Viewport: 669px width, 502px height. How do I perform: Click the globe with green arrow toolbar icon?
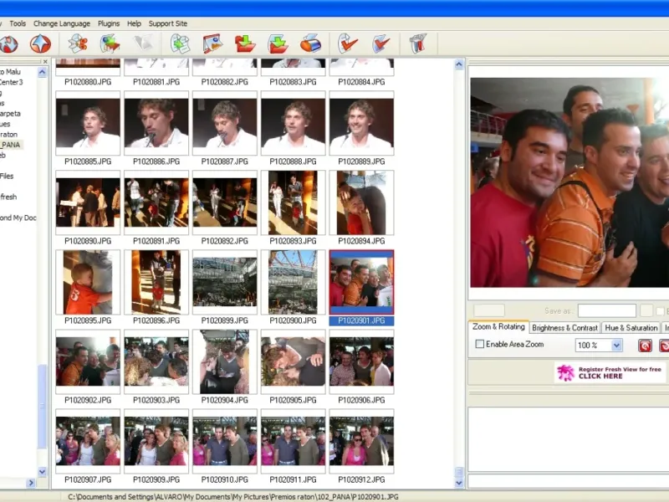[x=110, y=44]
